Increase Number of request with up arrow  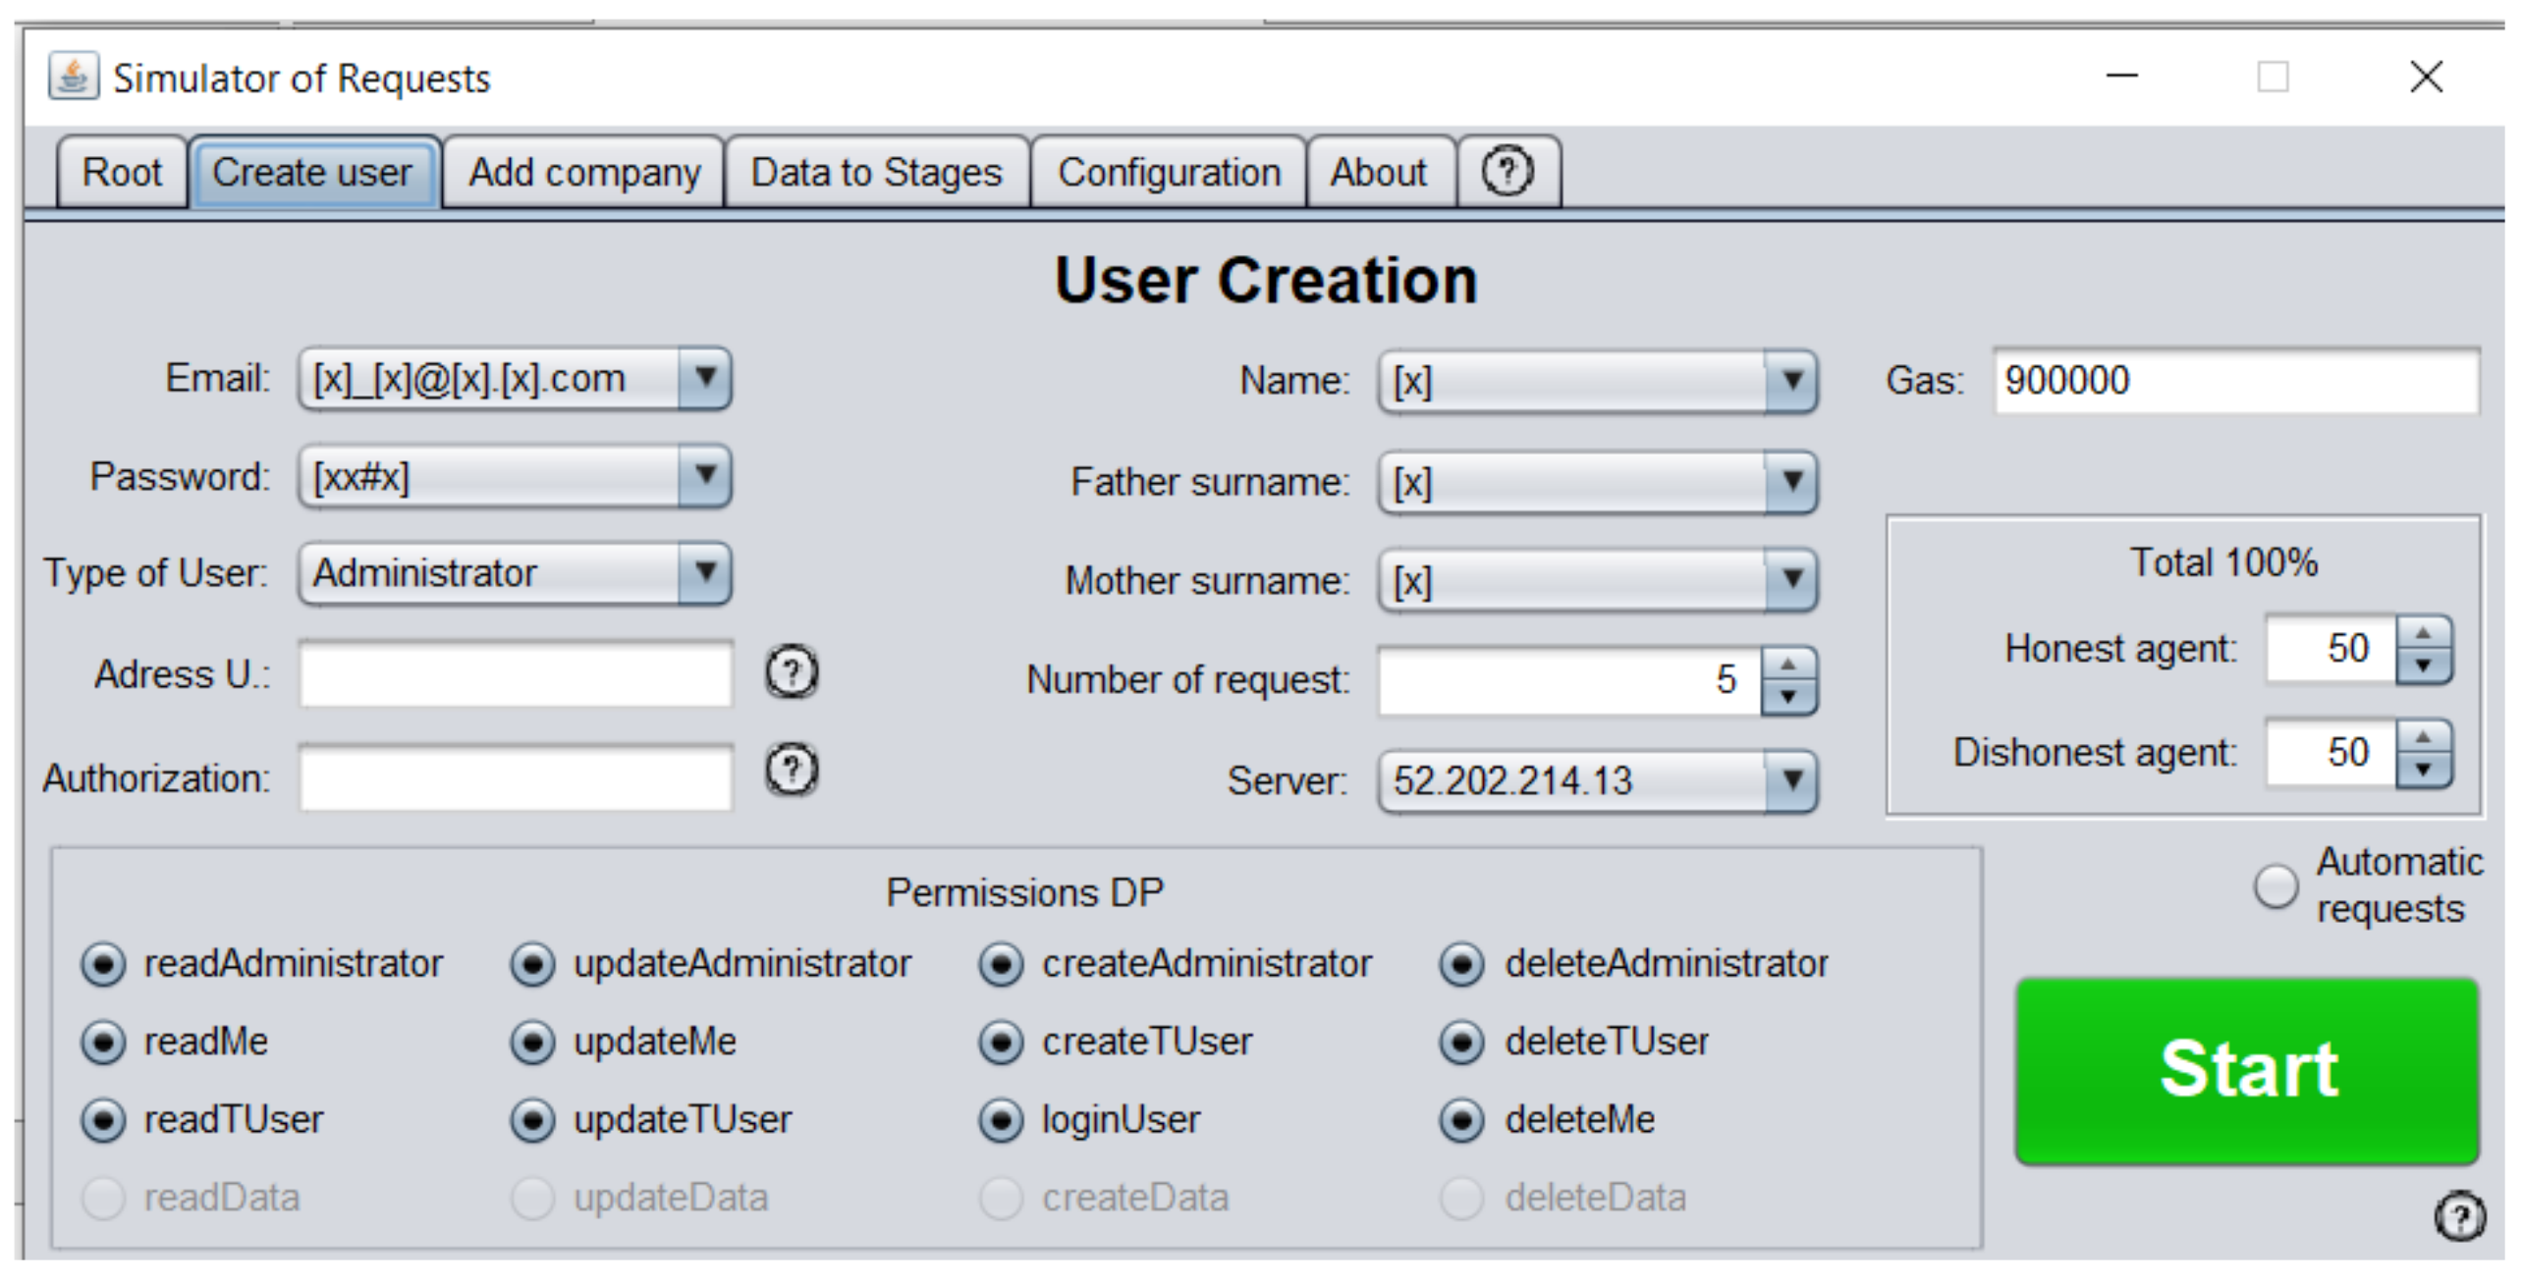pyautogui.click(x=1788, y=665)
